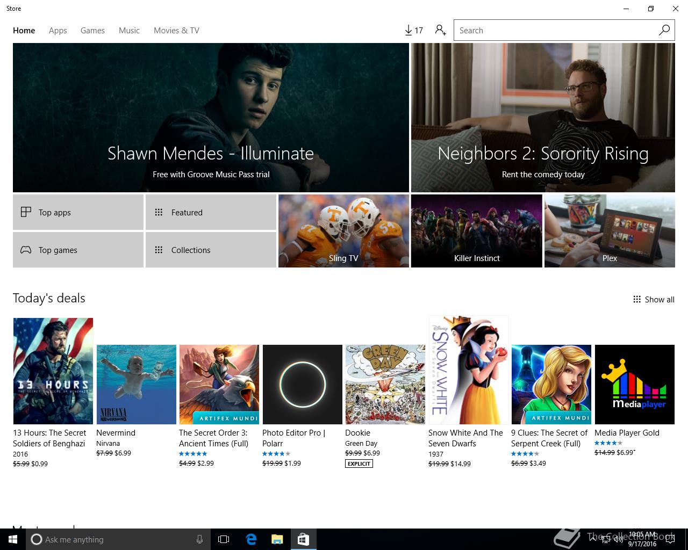Click the Cortana microphone icon

199,539
